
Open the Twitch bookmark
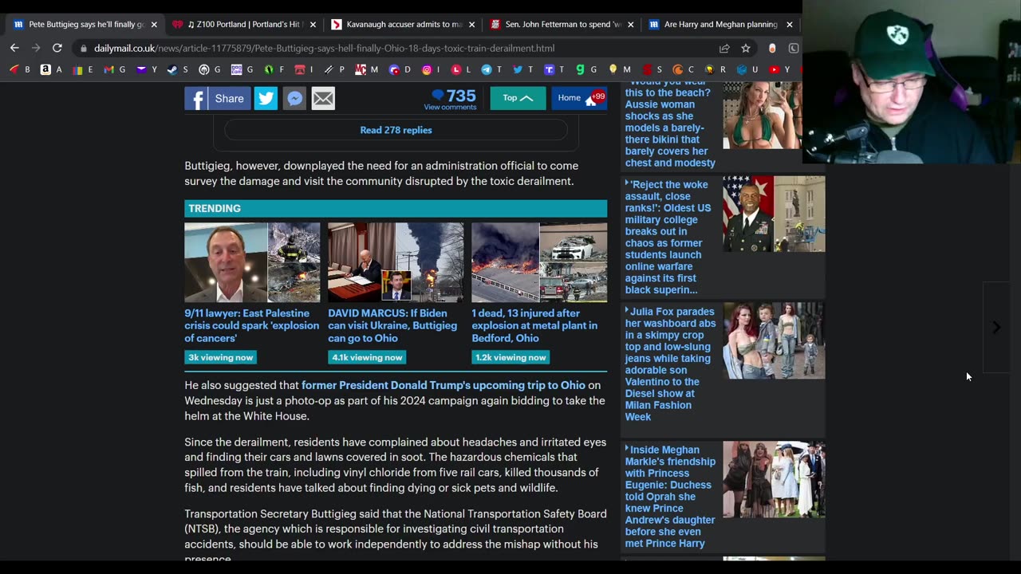pyautogui.click(x=554, y=69)
